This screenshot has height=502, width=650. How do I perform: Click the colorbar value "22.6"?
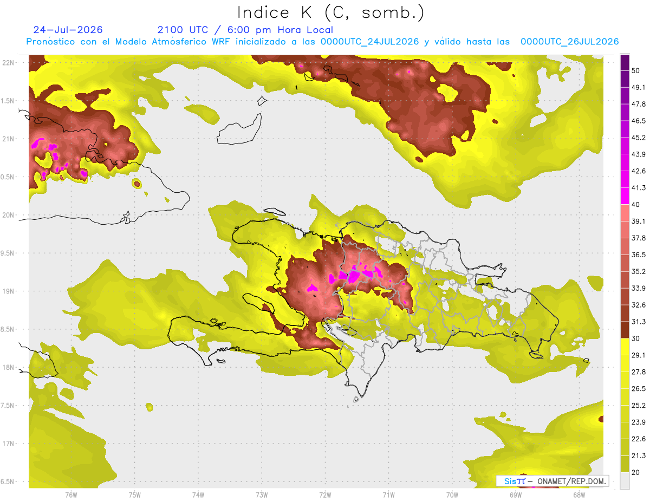coord(639,439)
